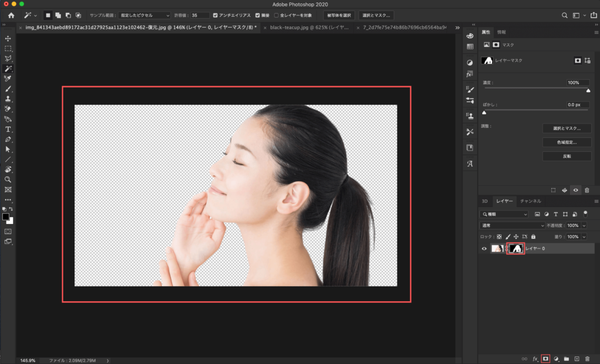Viewport: 600px width, 364px height.
Task: Switch to the 情報 panel tab
Action: click(502, 32)
